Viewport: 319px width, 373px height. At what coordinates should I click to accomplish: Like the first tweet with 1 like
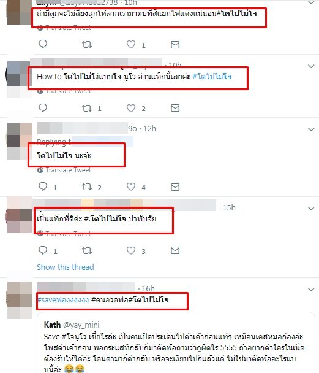click(131, 45)
